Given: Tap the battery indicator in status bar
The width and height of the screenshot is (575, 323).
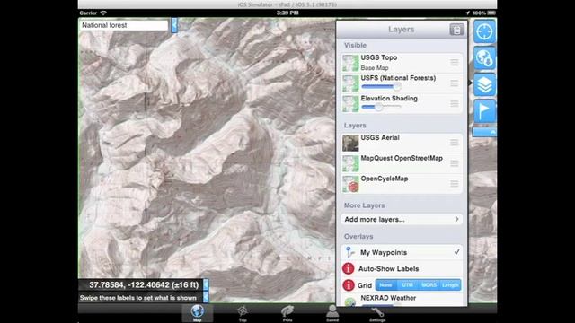Looking at the screenshot, I should [491, 13].
